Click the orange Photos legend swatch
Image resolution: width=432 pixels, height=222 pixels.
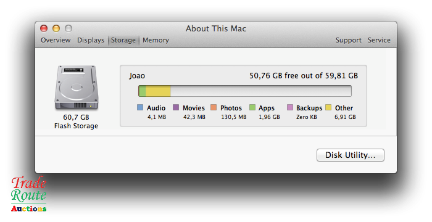[214, 107]
